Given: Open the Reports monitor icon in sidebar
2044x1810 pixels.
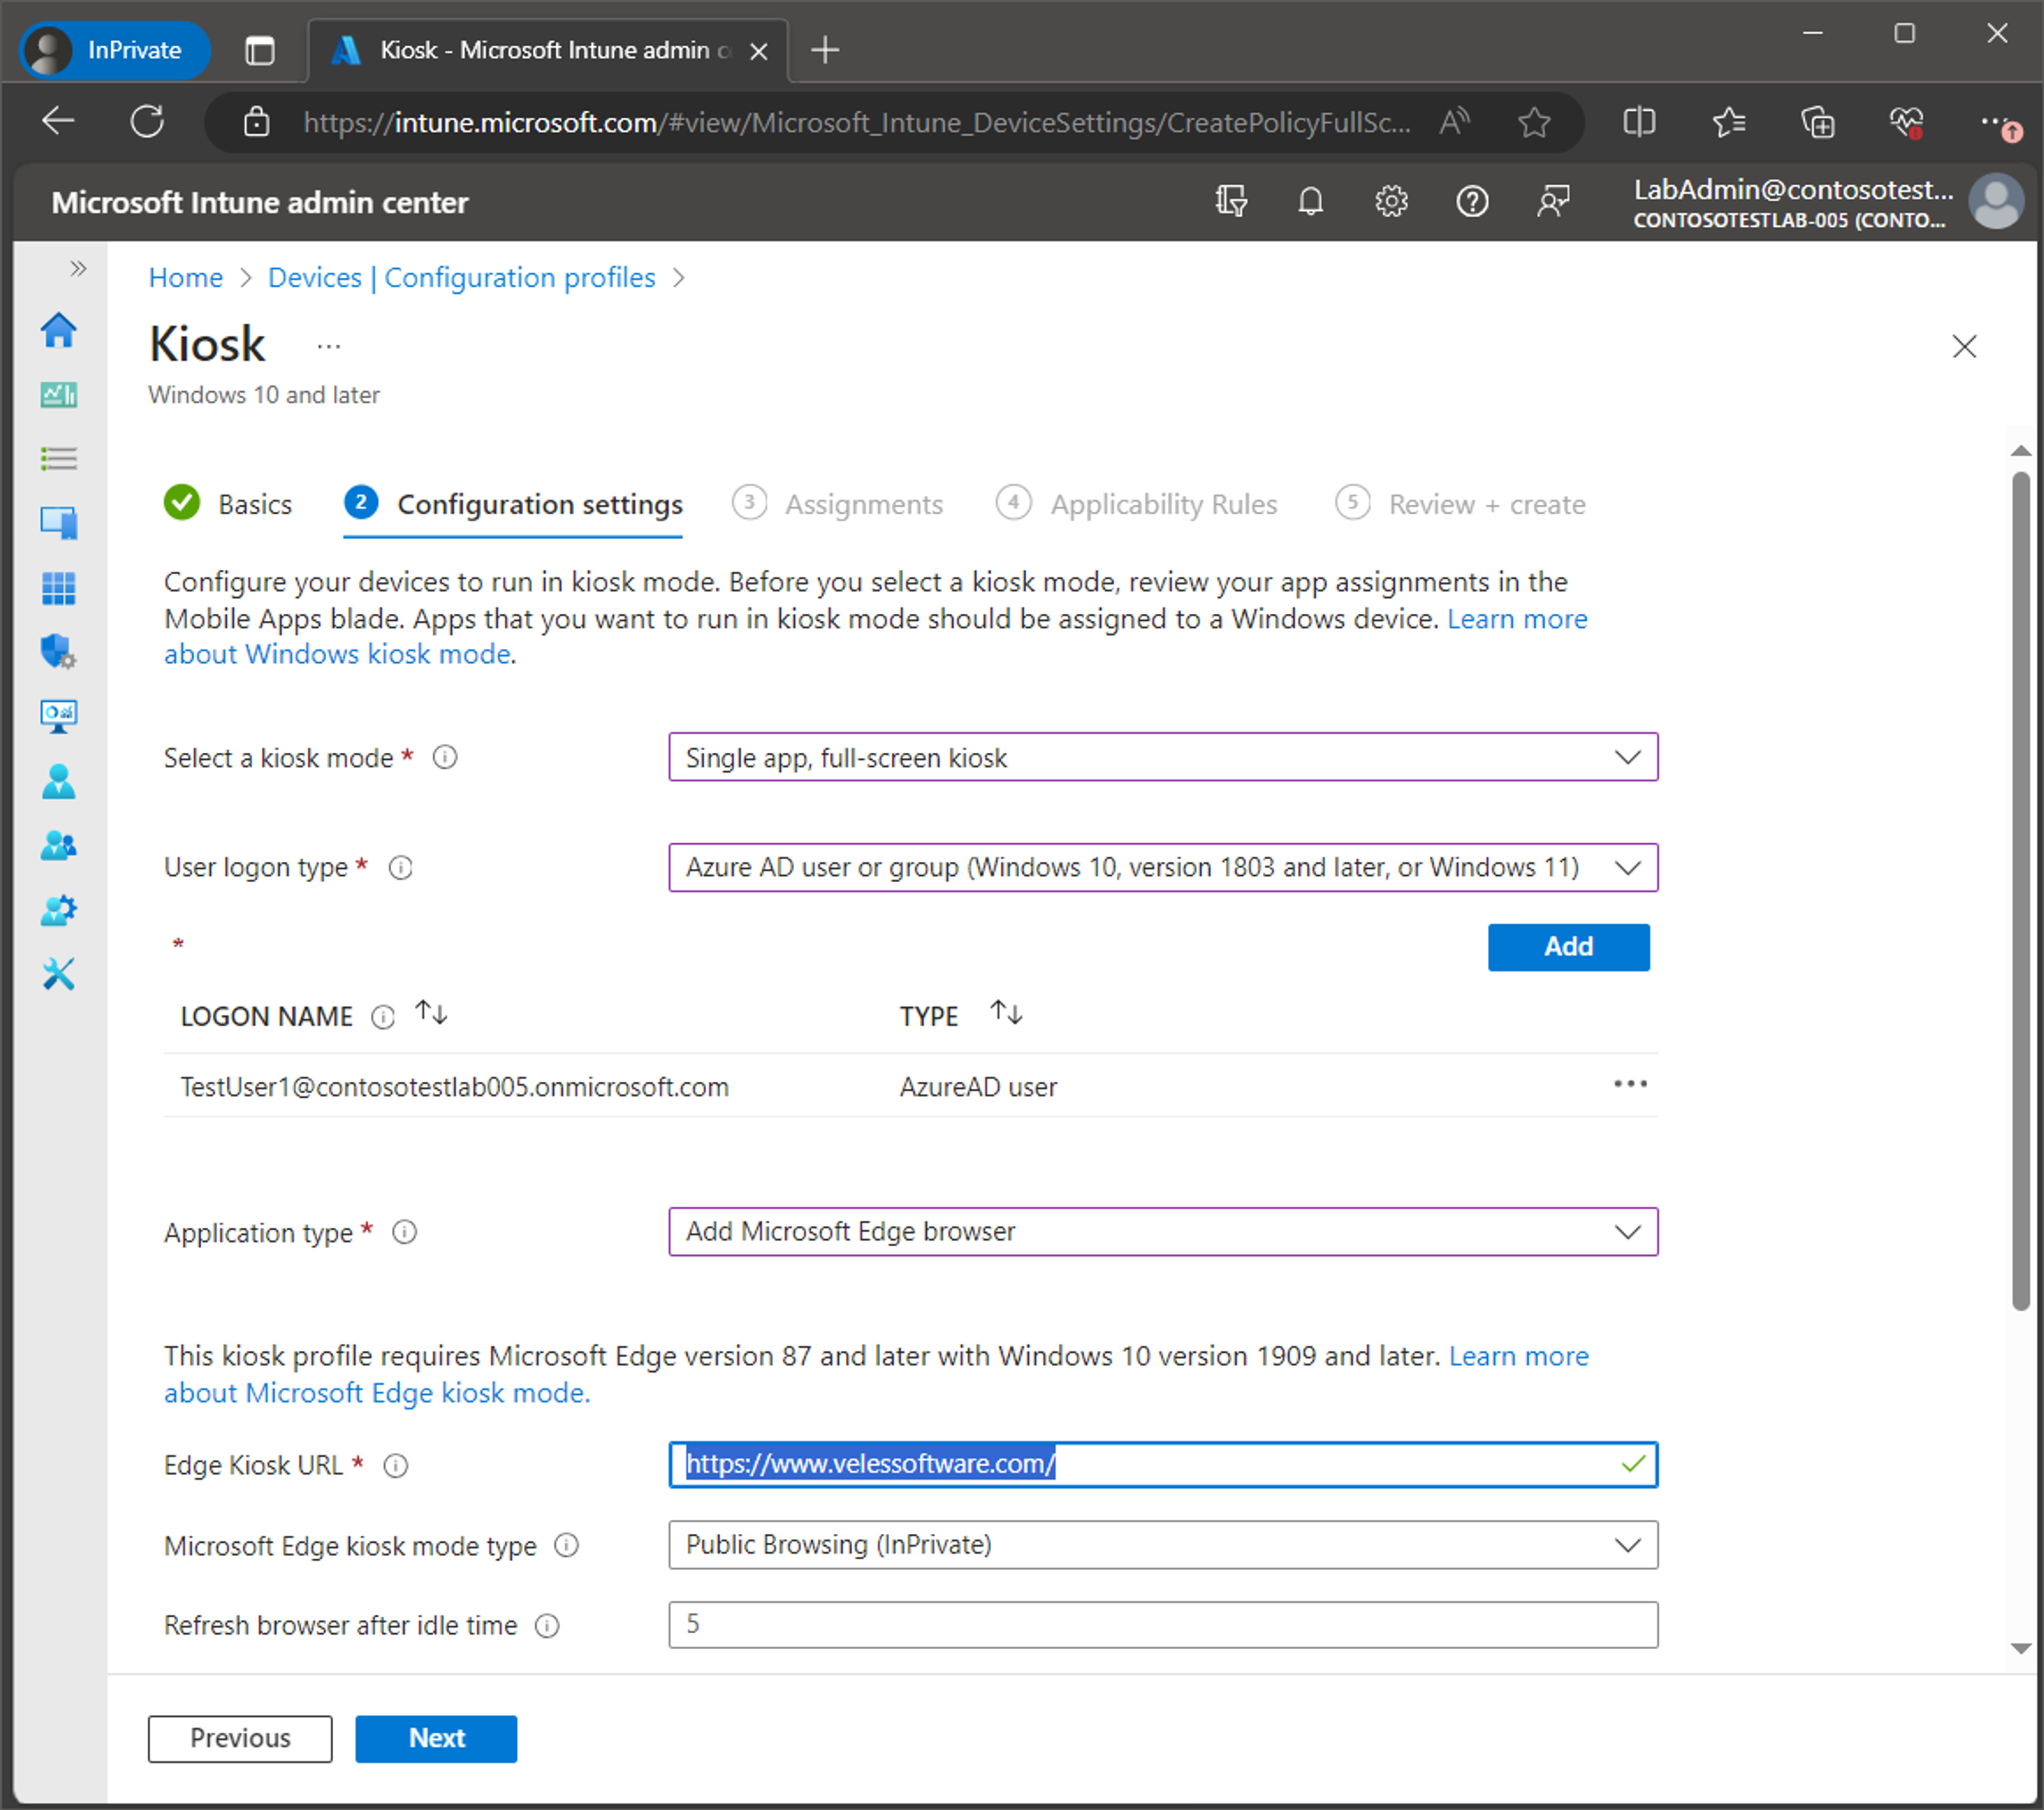Looking at the screenshot, I should pos(58,716).
